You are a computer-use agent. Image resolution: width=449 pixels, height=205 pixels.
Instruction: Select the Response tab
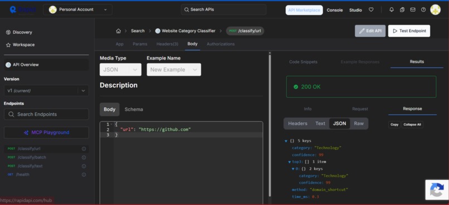point(412,109)
